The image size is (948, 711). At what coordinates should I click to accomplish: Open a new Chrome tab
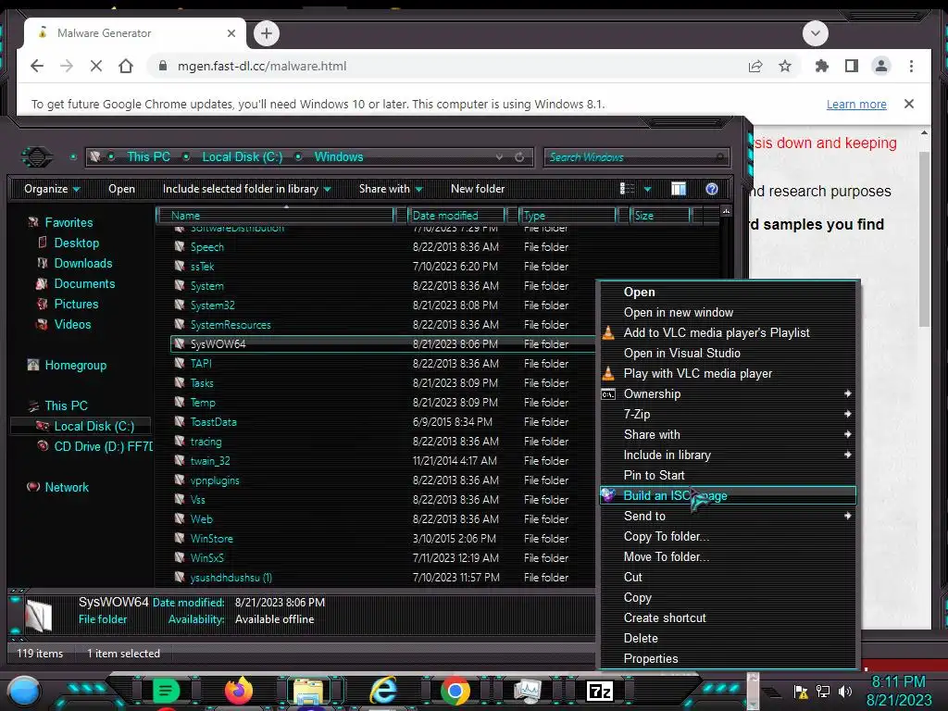coord(267,33)
